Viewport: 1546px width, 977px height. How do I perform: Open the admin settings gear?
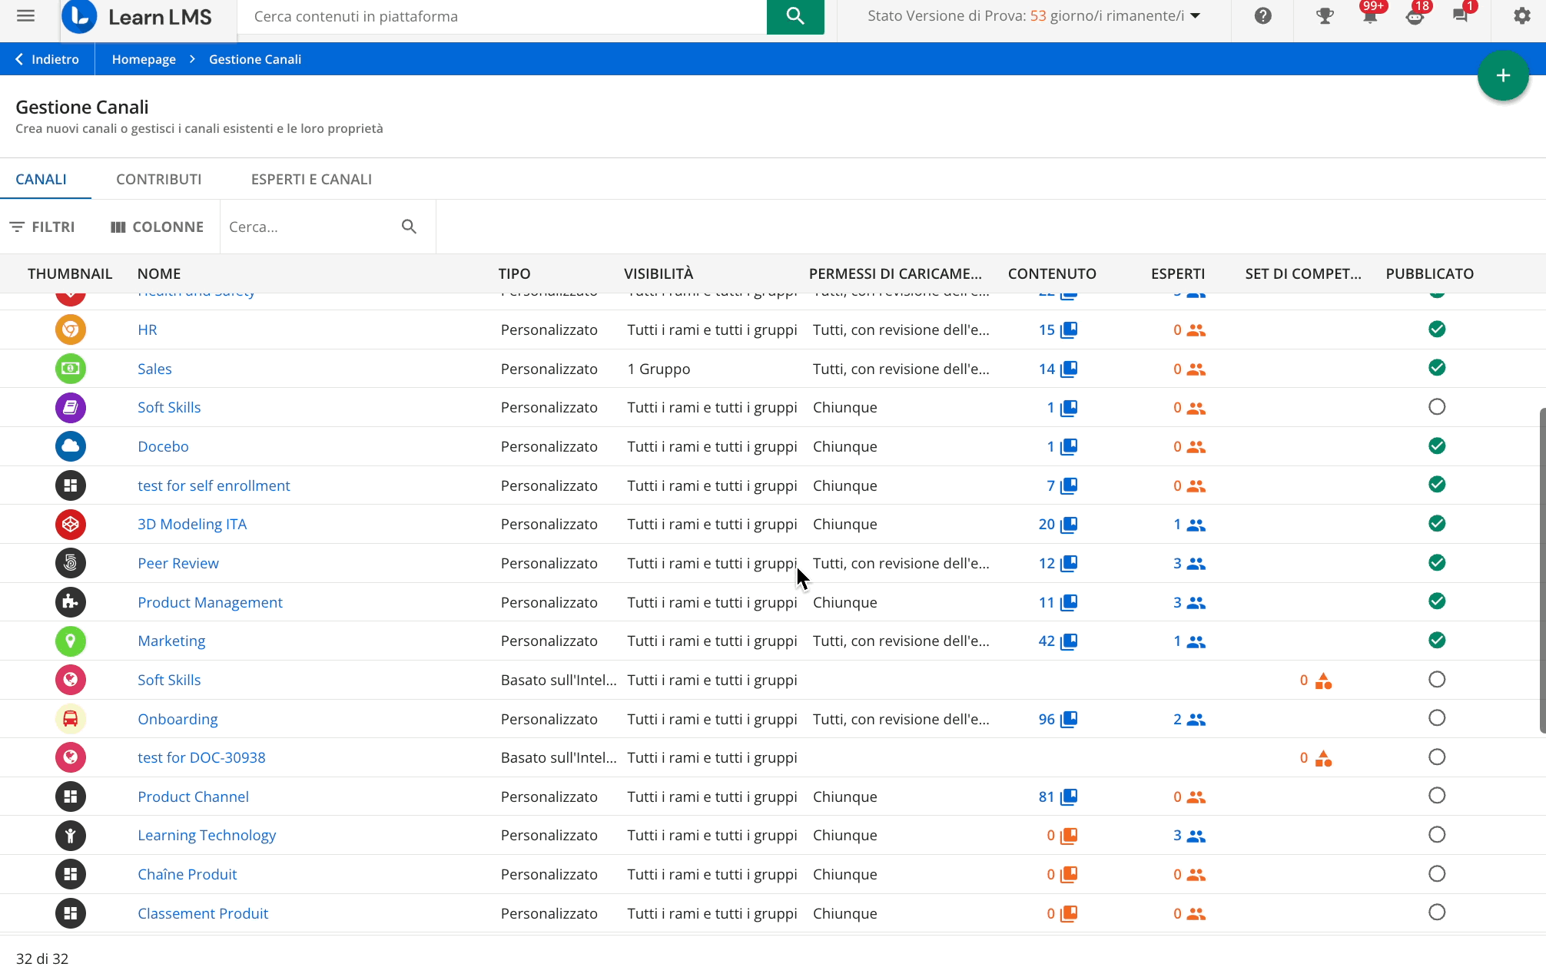coord(1521,15)
